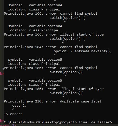Select the Principal.java:184 cannot find symbol line
The image size is (118, 126).
pyautogui.click(x=51, y=47)
